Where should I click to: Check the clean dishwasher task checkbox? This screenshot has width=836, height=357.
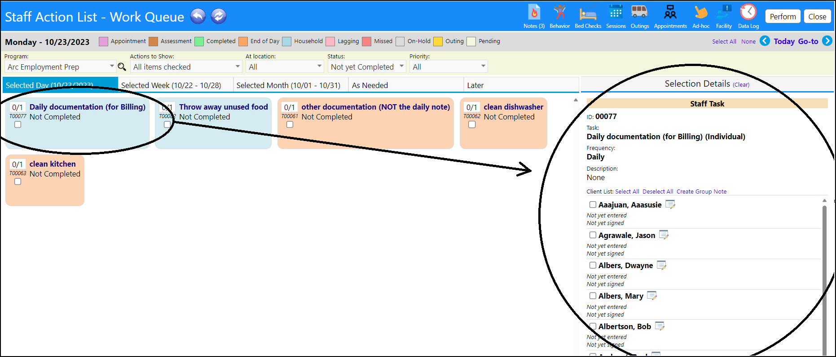(472, 124)
